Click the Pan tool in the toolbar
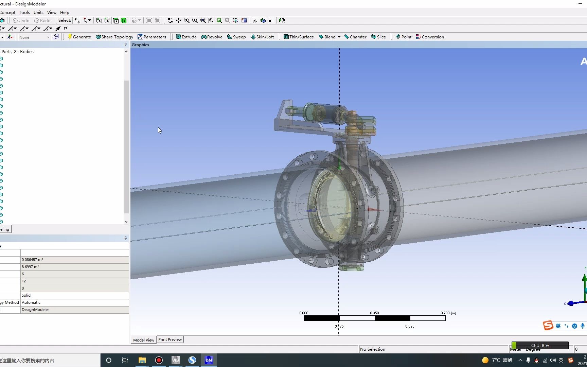The width and height of the screenshot is (587, 367). pos(178,20)
